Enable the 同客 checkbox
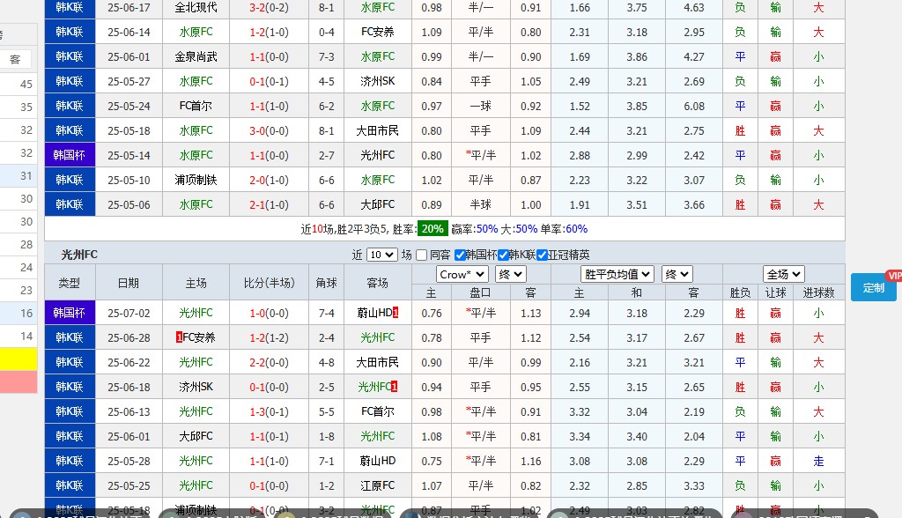This screenshot has height=518, width=902. [x=421, y=255]
